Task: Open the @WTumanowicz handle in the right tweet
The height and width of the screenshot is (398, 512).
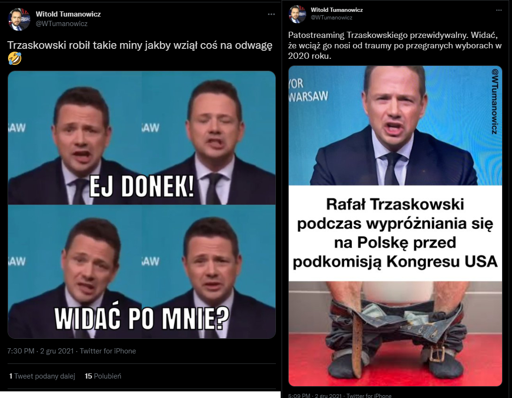Action: 331,18
